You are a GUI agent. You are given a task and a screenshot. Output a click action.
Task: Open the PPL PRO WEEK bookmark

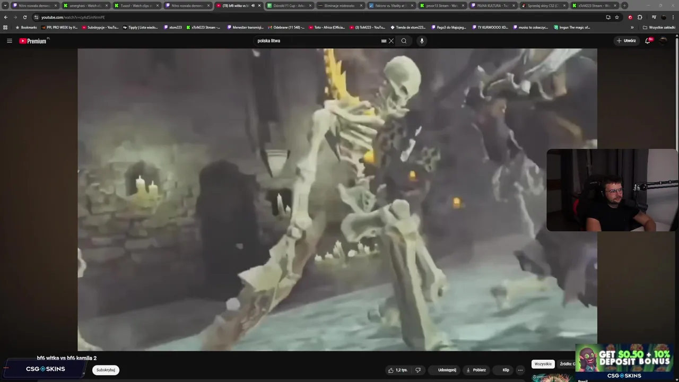point(59,27)
